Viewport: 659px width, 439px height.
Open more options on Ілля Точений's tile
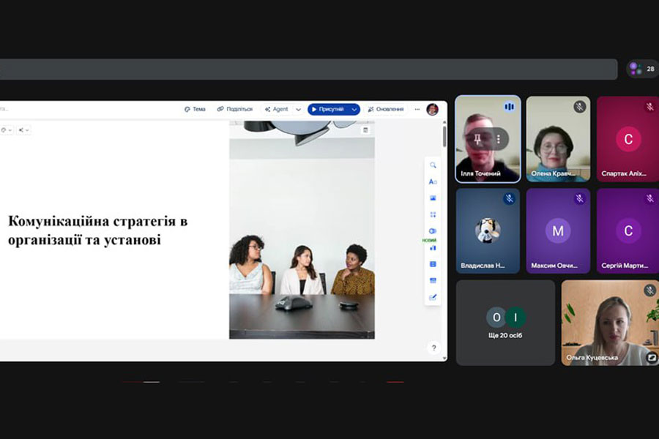(x=499, y=138)
